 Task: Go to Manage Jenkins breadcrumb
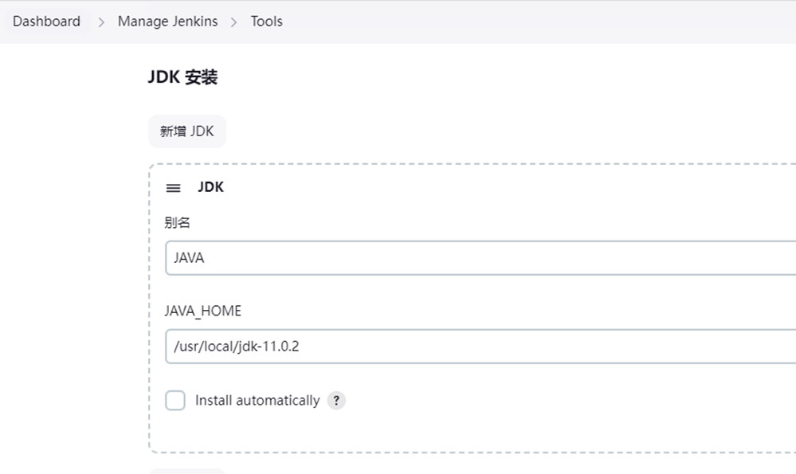(167, 22)
